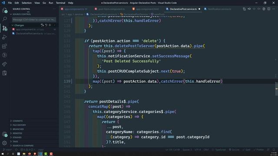
Task: Click the Open Changes icon in editor toolbar
Action: click(x=244, y=9)
